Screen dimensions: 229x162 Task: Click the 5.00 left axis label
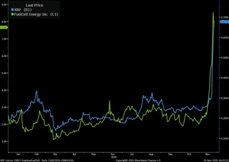click(4, 73)
